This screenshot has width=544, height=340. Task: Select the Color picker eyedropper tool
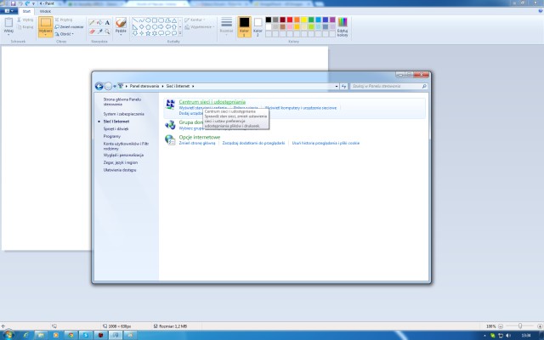point(99,31)
